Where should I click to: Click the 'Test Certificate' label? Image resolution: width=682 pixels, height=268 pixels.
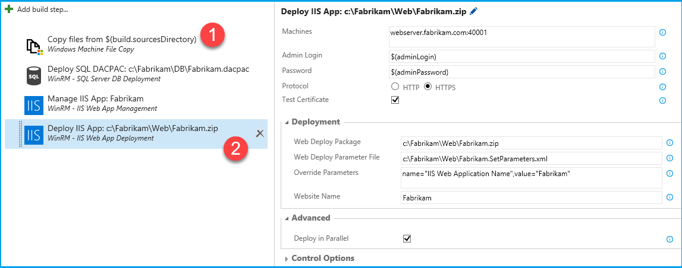(306, 100)
